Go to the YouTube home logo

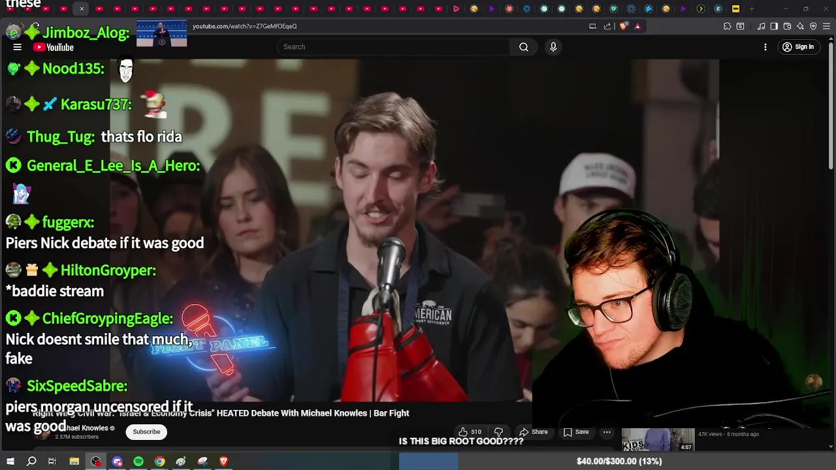54,47
